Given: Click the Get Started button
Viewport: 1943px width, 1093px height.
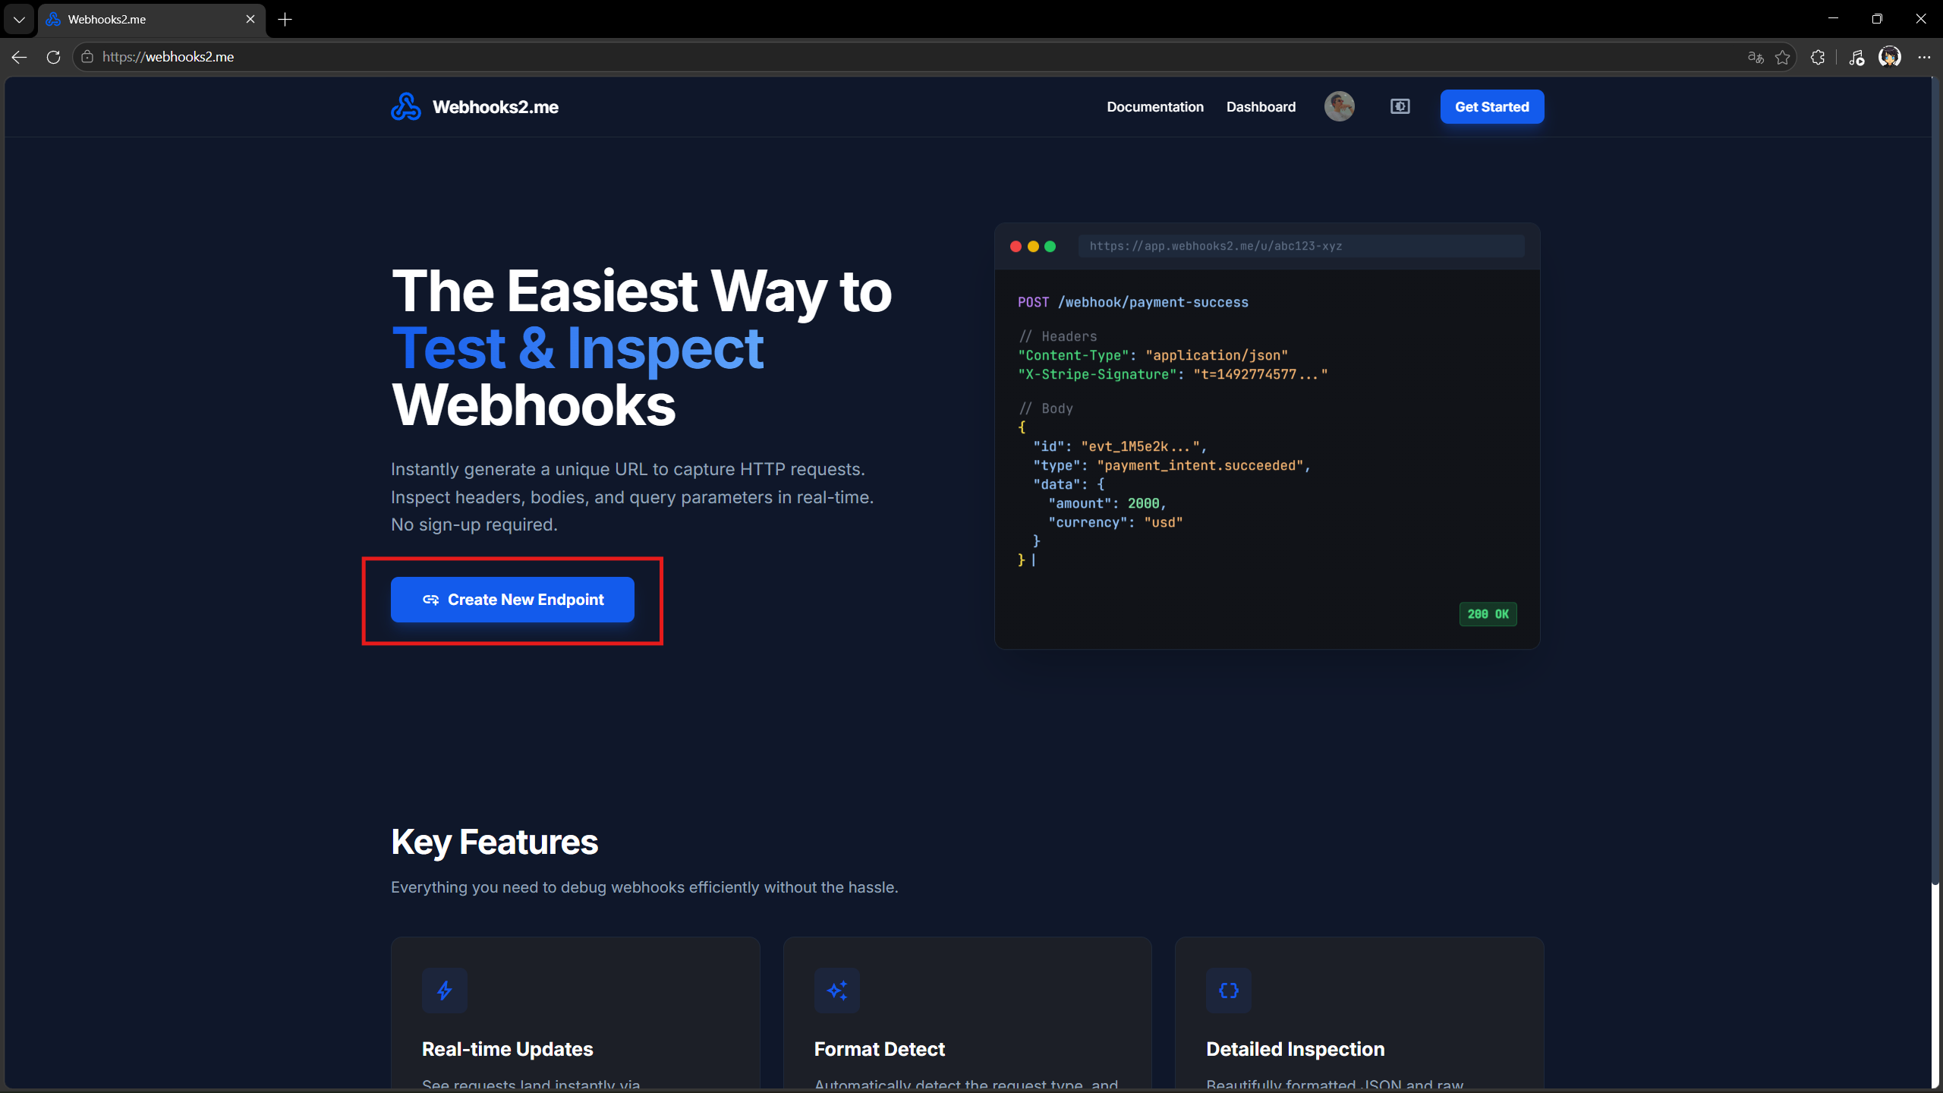Looking at the screenshot, I should 1491,107.
